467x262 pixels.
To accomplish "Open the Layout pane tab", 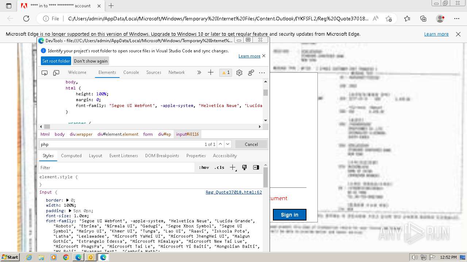I will coord(96,156).
